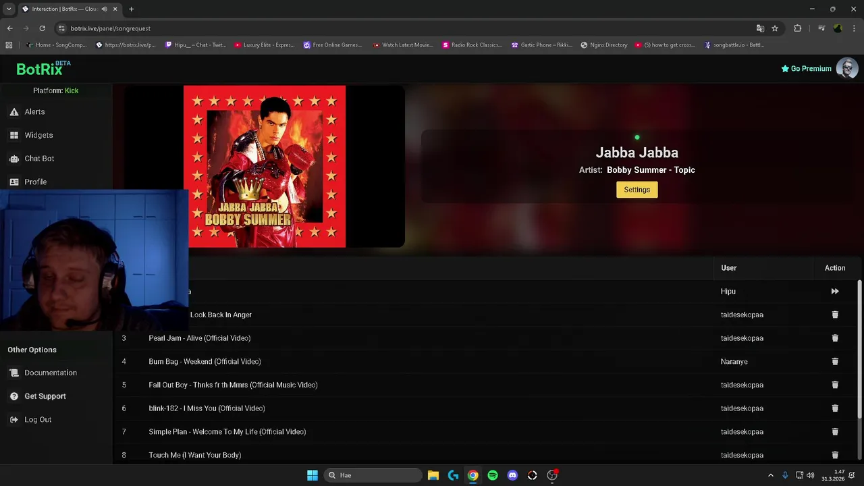Click the Jabba Jabba album art
This screenshot has height=486, width=864.
tap(265, 166)
